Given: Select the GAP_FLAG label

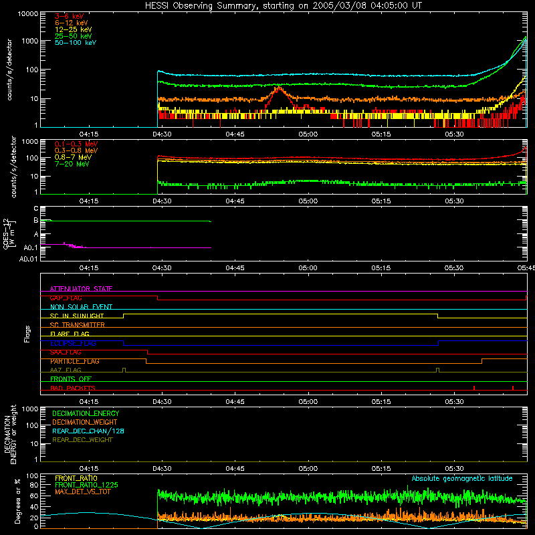Looking at the screenshot, I should [66, 298].
